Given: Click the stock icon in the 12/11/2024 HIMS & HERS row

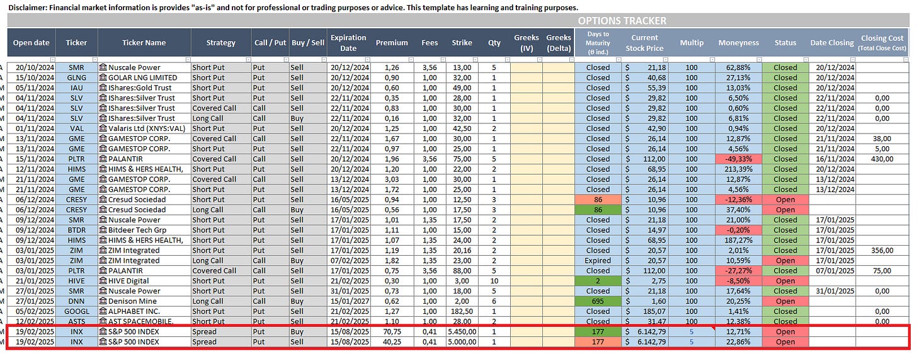Looking at the screenshot, I should 103,169.
